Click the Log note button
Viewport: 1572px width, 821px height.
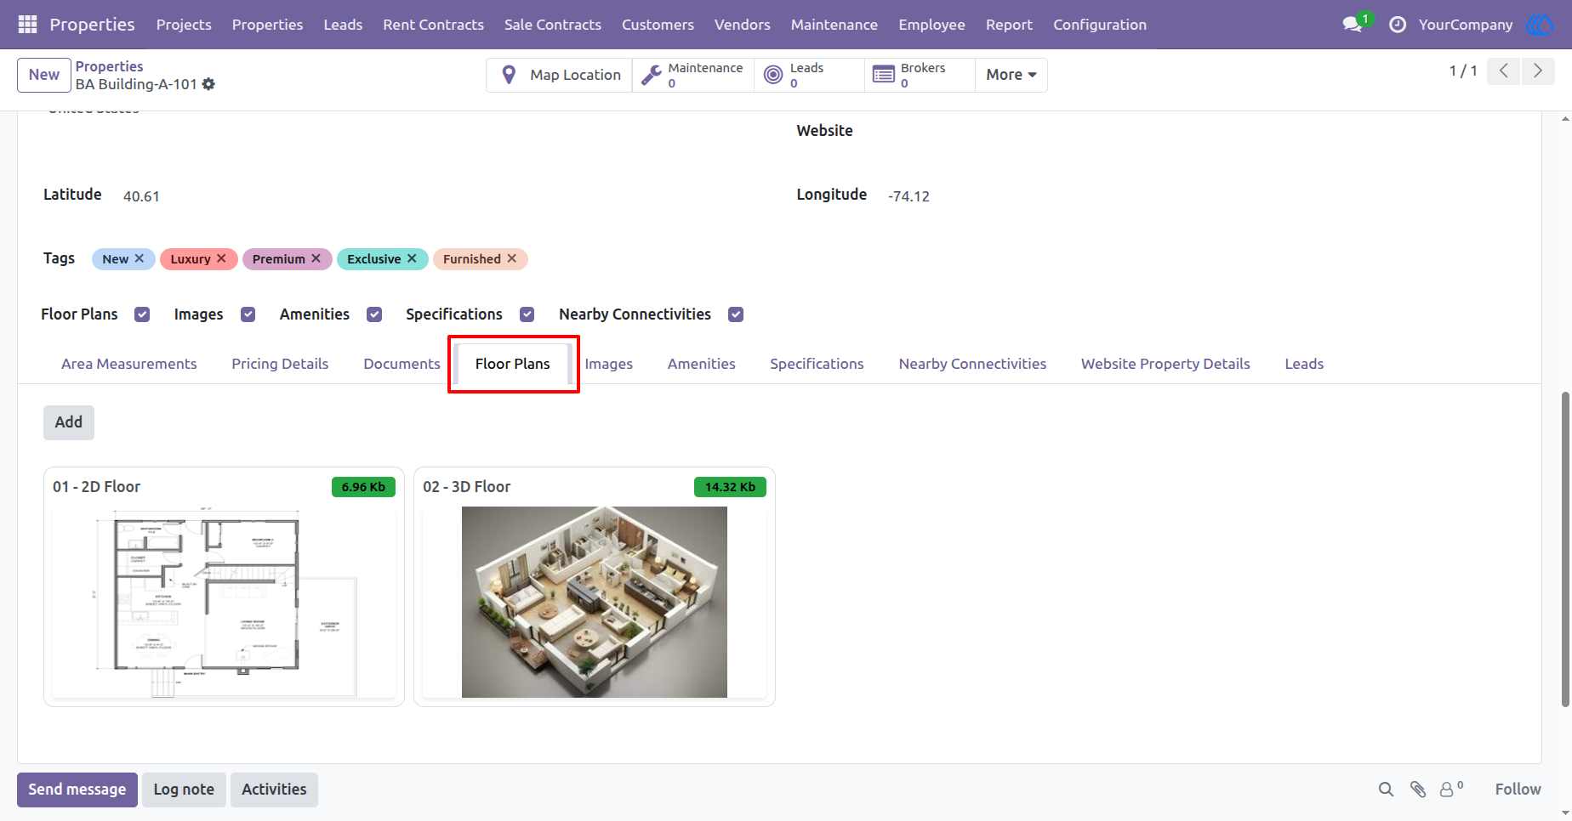click(184, 790)
